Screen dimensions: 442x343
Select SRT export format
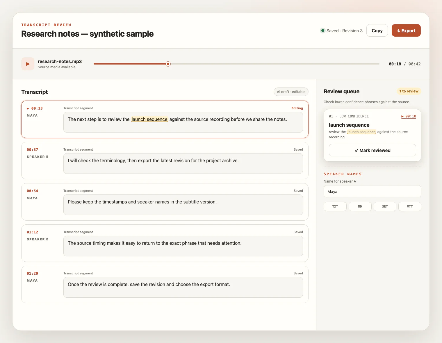coord(385,206)
